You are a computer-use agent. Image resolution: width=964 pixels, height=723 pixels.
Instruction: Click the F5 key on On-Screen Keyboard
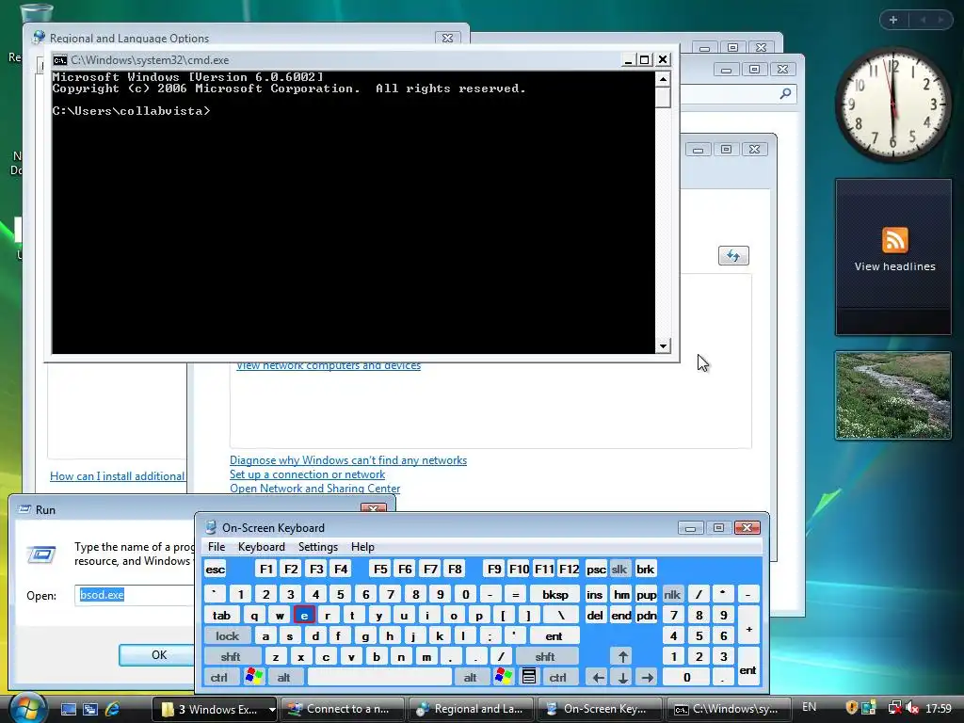coord(380,570)
